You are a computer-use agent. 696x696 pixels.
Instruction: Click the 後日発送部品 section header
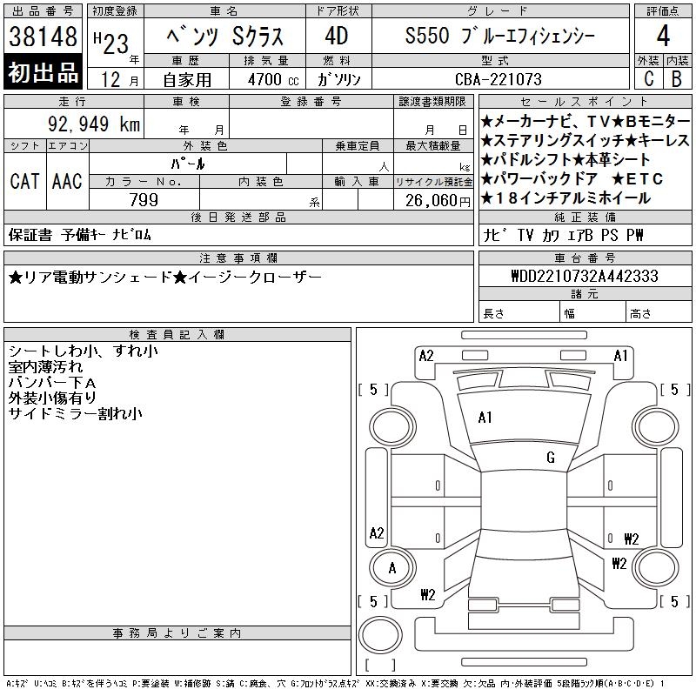(238, 217)
